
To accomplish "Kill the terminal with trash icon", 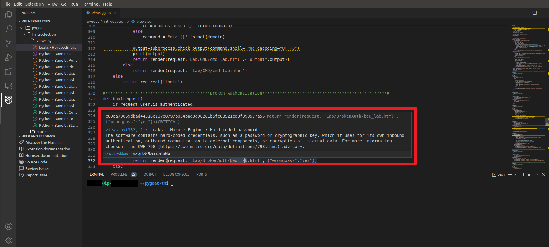I will (529, 174).
